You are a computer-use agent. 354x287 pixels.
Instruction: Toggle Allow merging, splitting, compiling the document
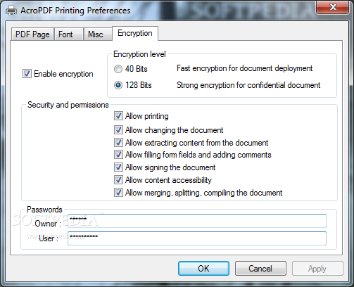click(118, 193)
